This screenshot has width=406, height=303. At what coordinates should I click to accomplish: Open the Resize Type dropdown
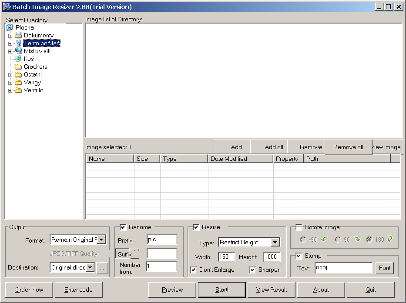275,242
